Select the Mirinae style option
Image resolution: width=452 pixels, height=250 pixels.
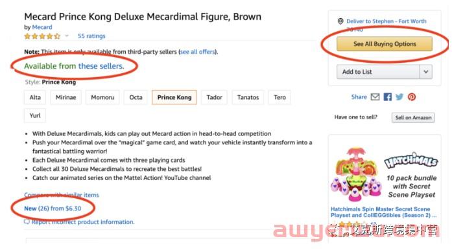(65, 97)
